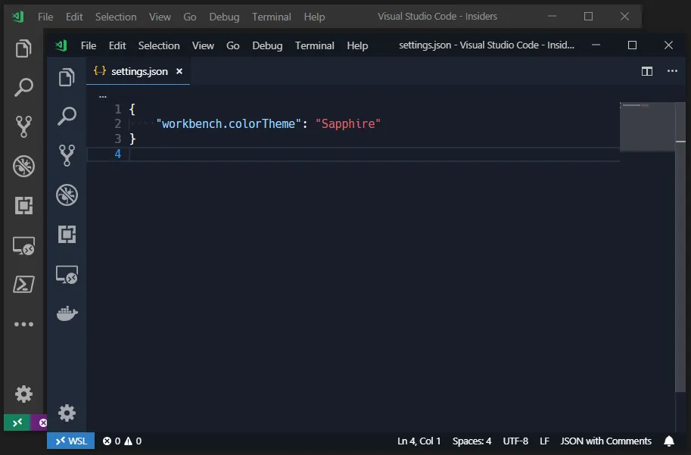Image resolution: width=691 pixels, height=455 pixels.
Task: Open Search in the front window's activity bar
Action: (67, 117)
